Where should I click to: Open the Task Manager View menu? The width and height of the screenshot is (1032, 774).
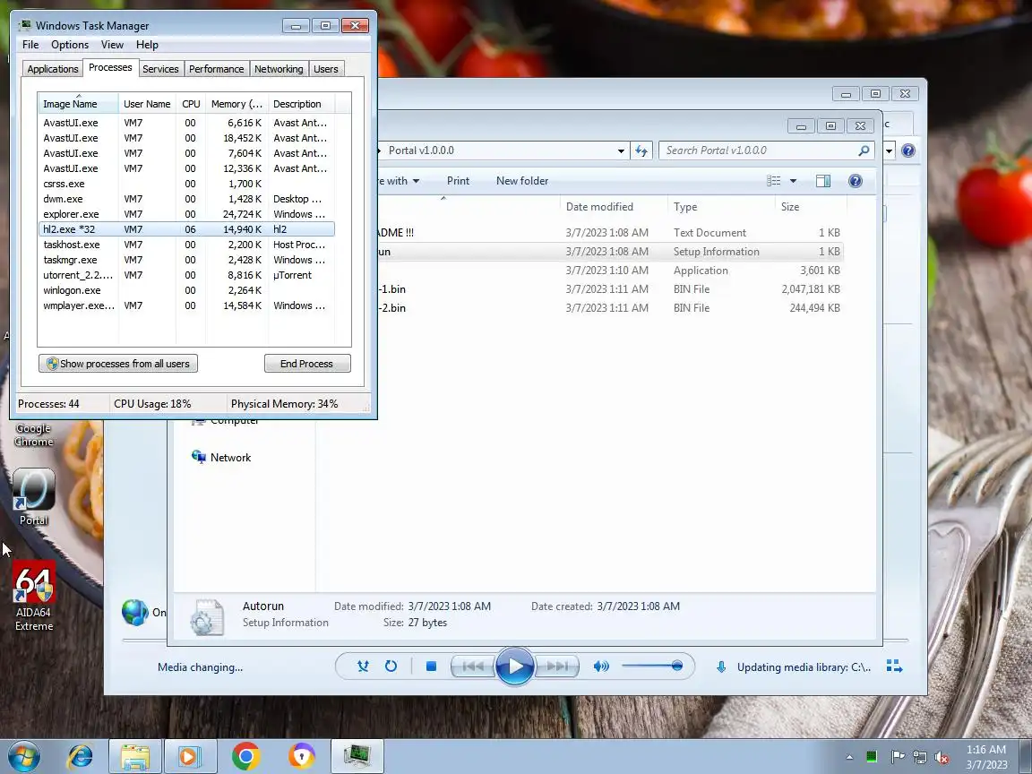(112, 45)
